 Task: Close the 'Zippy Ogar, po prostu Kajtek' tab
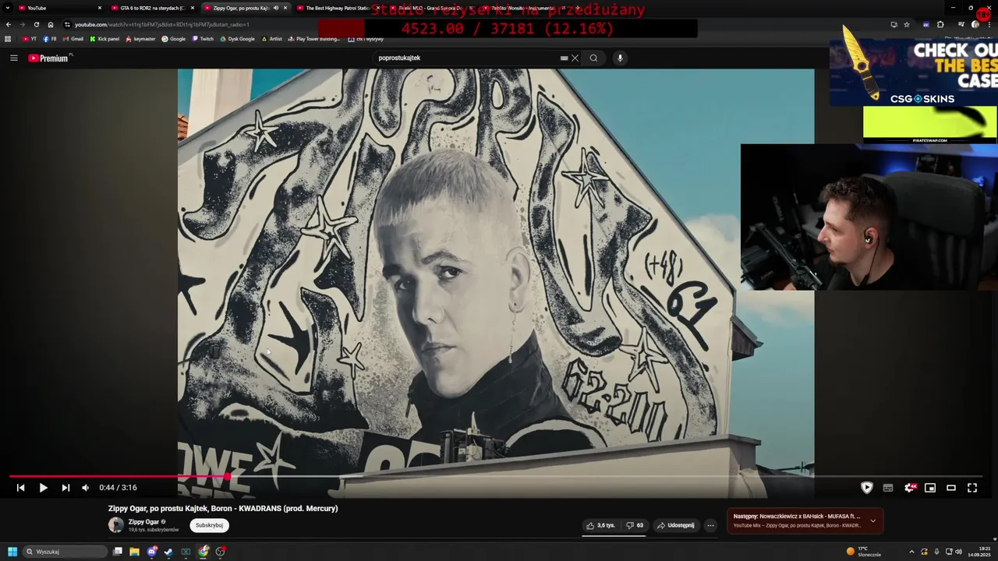coord(285,8)
